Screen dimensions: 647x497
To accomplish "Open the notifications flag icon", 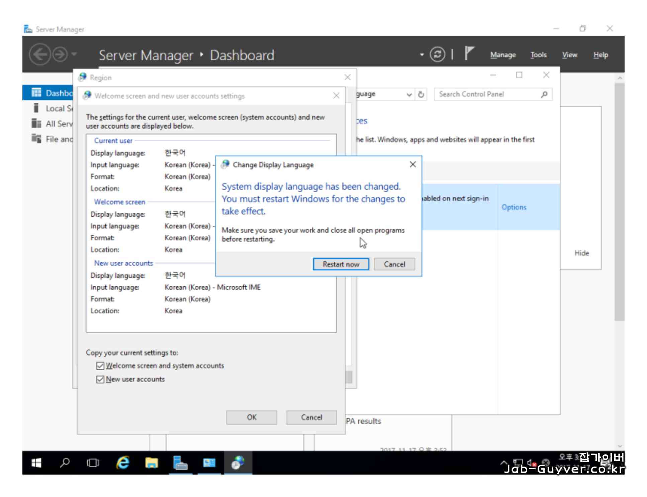I will click(x=469, y=54).
